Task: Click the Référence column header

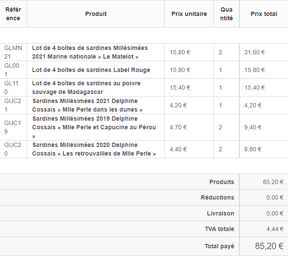Action: click(x=13, y=14)
